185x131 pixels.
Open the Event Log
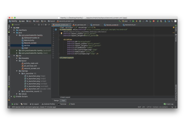[168, 104]
